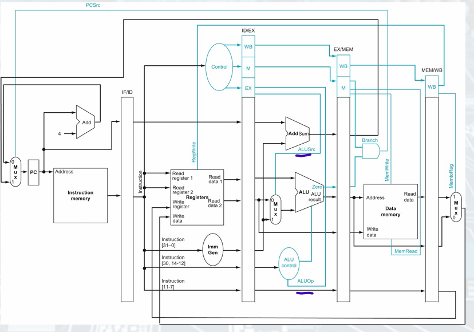This screenshot has width=474, height=332.
Task: Click the Registers block title
Action: coord(197,197)
